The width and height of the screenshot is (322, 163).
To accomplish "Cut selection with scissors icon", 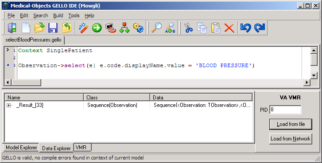I will (x=188, y=28).
